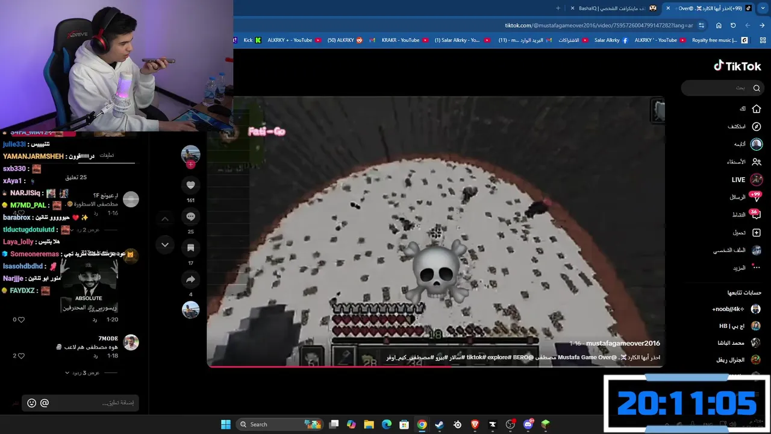Viewport: 771px width, 434px height.
Task: Open the Kick bookmark
Action: (252, 40)
